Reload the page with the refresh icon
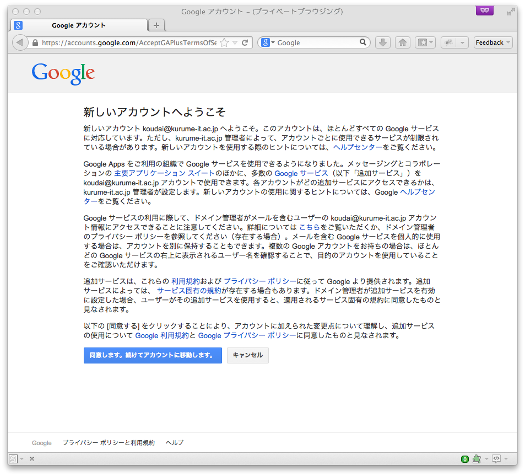 245,42
